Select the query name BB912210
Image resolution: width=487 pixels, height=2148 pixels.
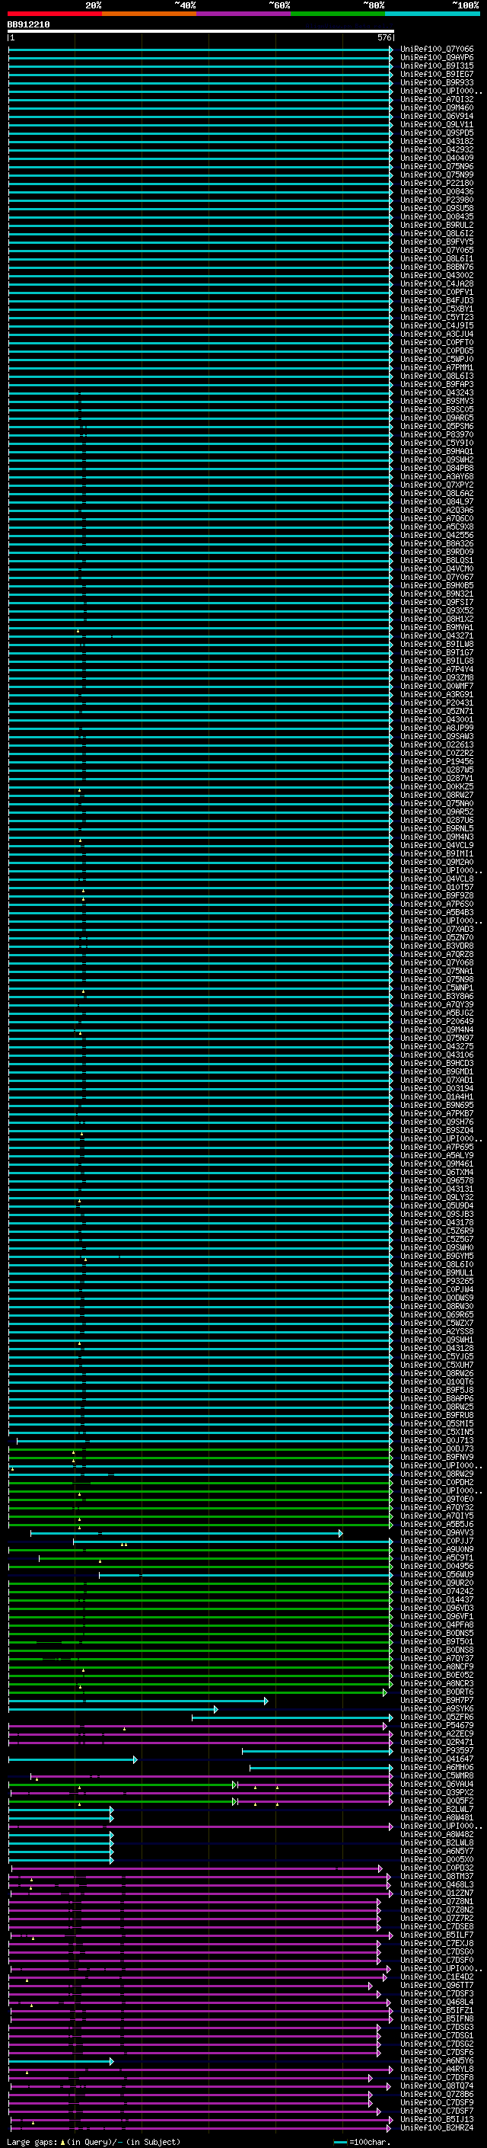(x=28, y=24)
